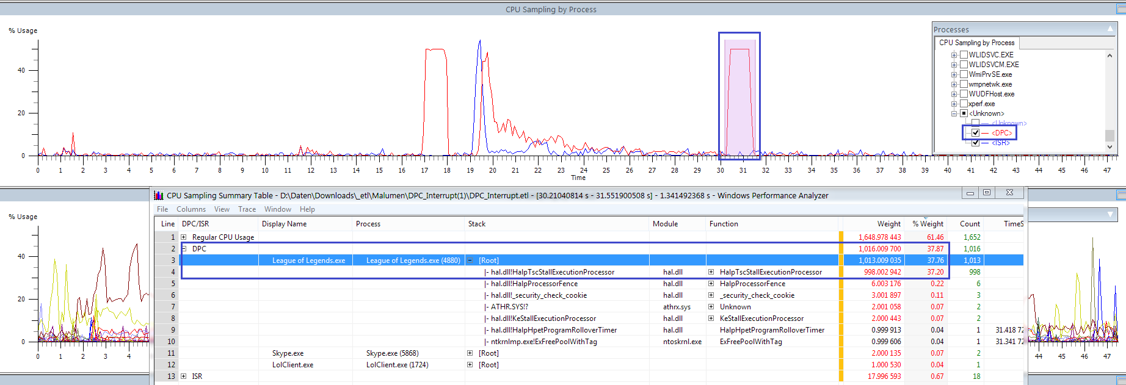This screenshot has width=1126, height=385.
Task: Click the Processes scrollbar up arrow
Action: [x=1110, y=56]
